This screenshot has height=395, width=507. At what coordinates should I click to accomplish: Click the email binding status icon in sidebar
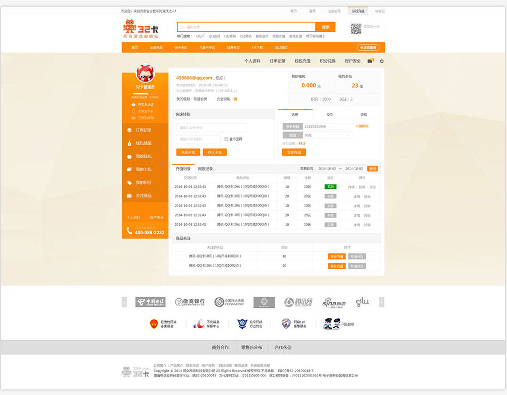click(x=133, y=118)
